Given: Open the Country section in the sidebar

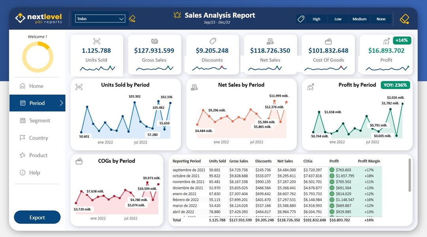Looking at the screenshot, I should (x=36, y=138).
